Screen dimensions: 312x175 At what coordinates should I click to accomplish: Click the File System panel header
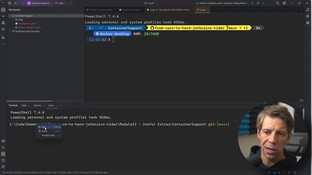14,10
